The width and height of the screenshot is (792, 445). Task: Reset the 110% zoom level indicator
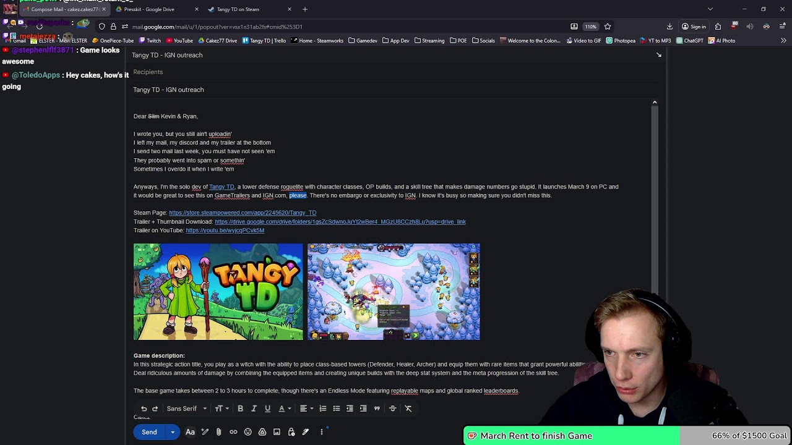pyautogui.click(x=591, y=27)
